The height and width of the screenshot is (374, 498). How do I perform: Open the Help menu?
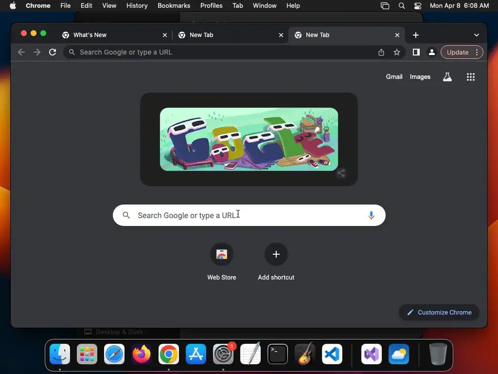click(x=293, y=6)
